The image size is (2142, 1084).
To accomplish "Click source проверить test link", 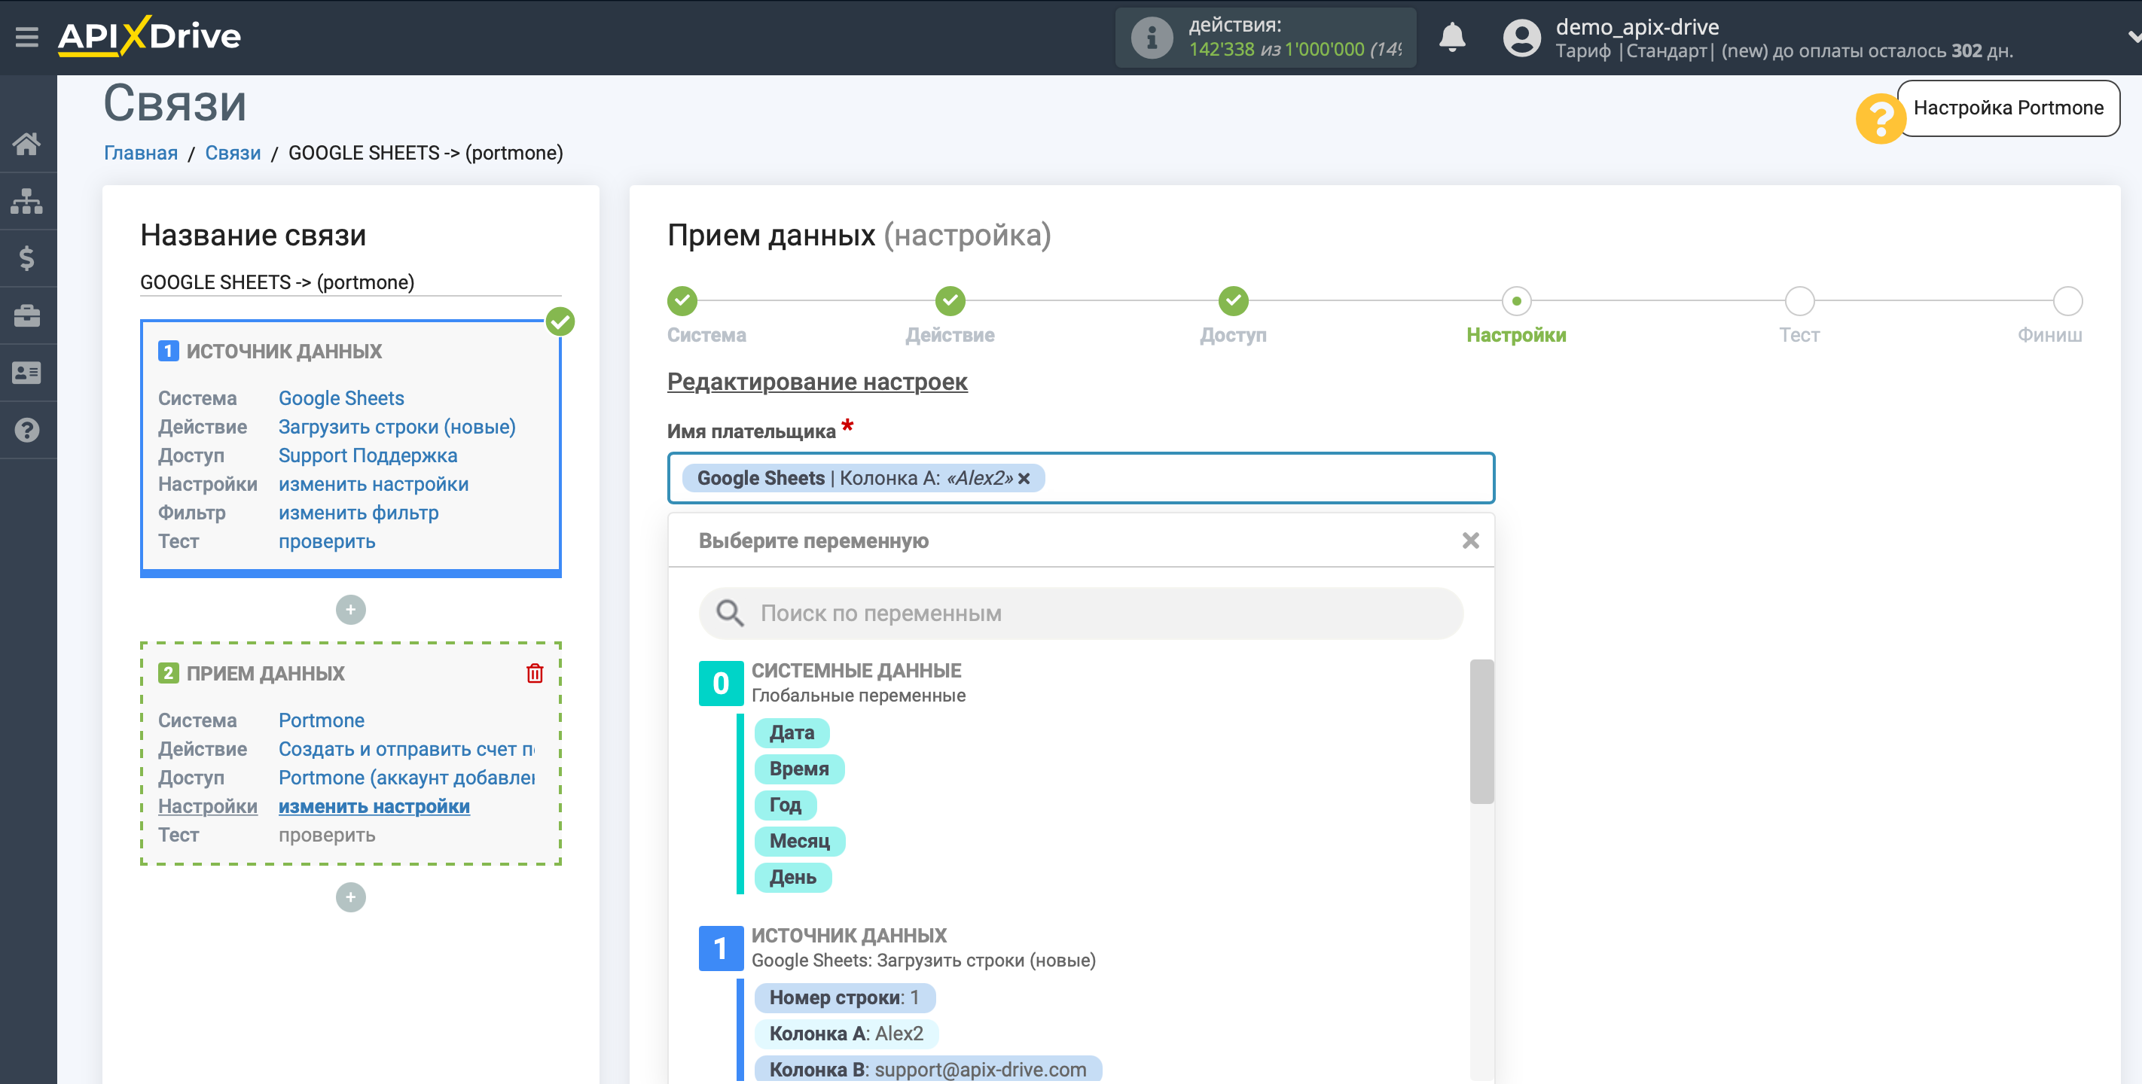I will [x=327, y=541].
